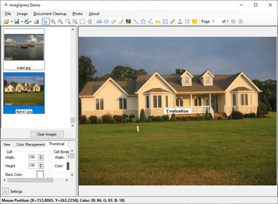Click the Cell Height input field
Viewport: 278px width, 204px height.
click(x=33, y=165)
